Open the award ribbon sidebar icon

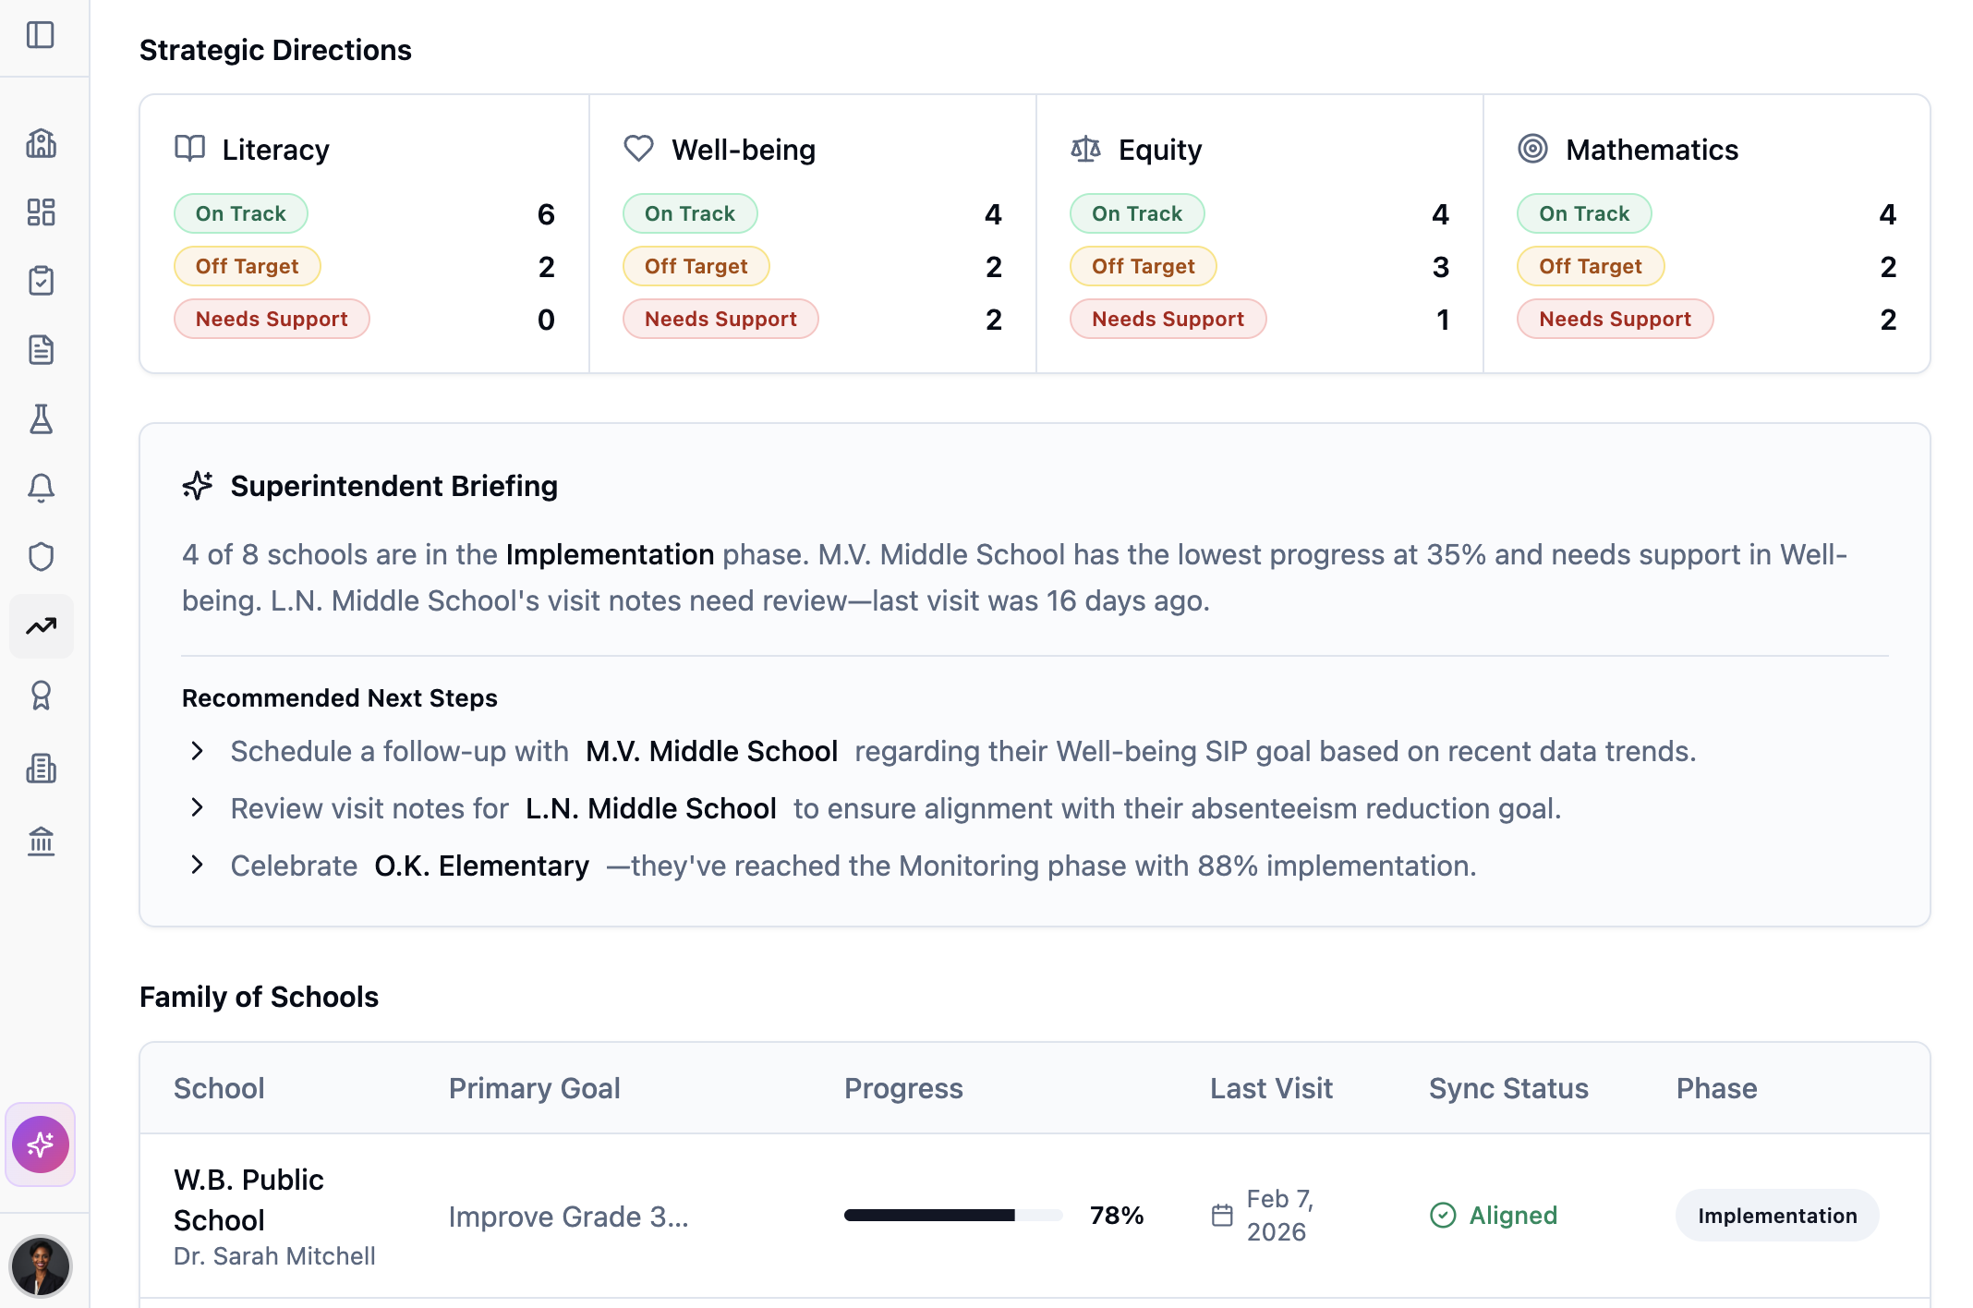pyautogui.click(x=41, y=696)
